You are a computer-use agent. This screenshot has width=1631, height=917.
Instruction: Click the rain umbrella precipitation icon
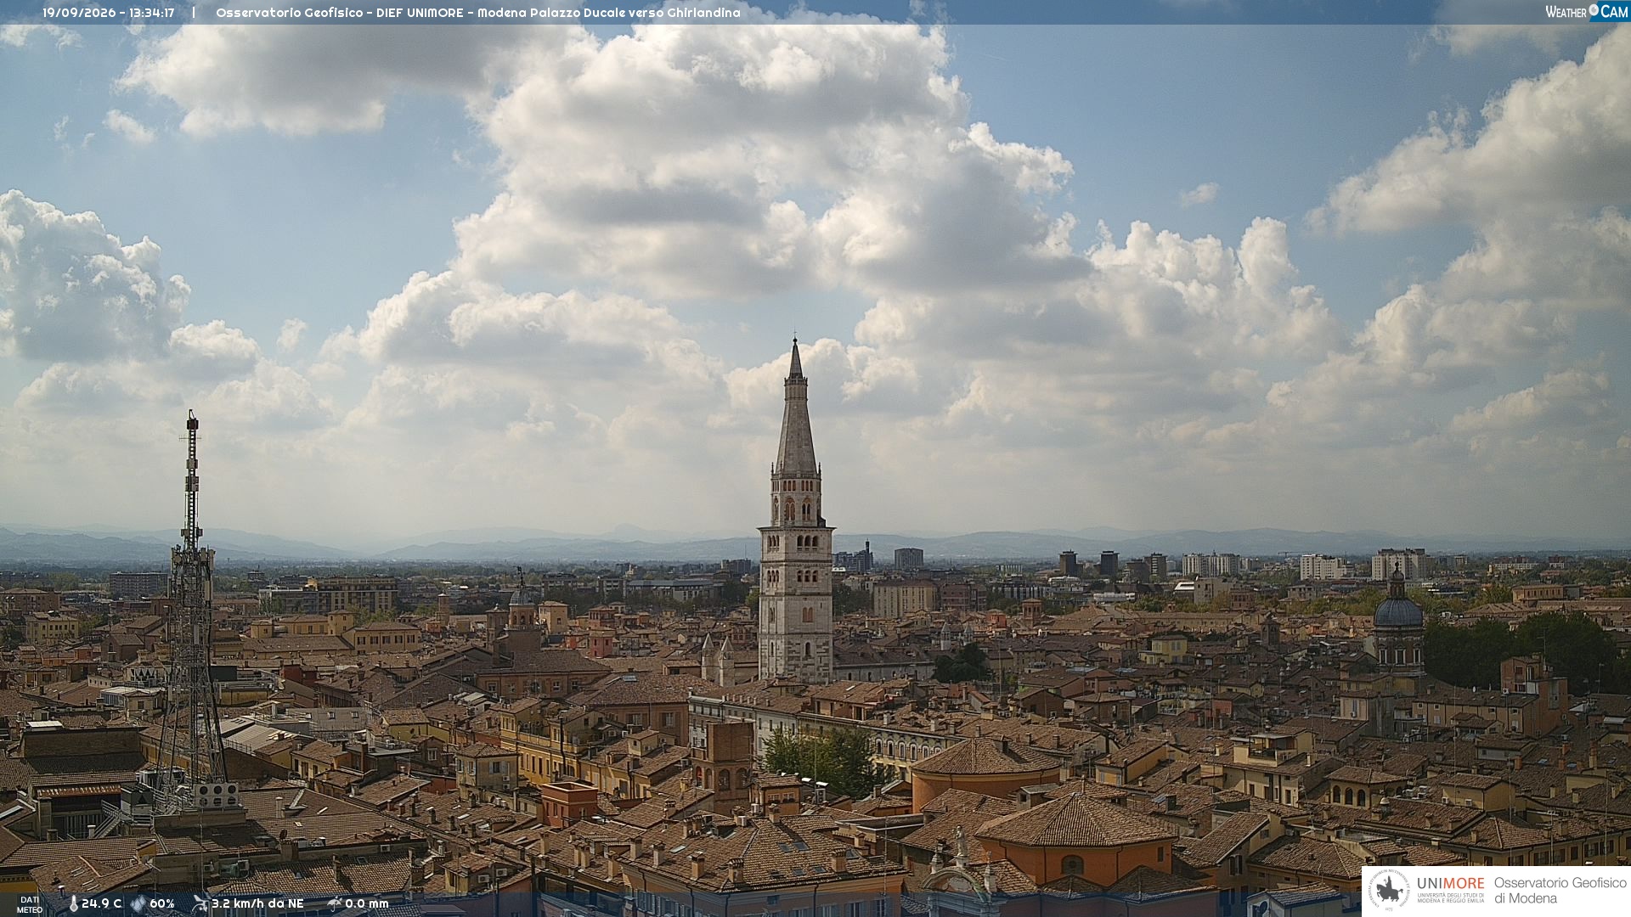tap(334, 903)
